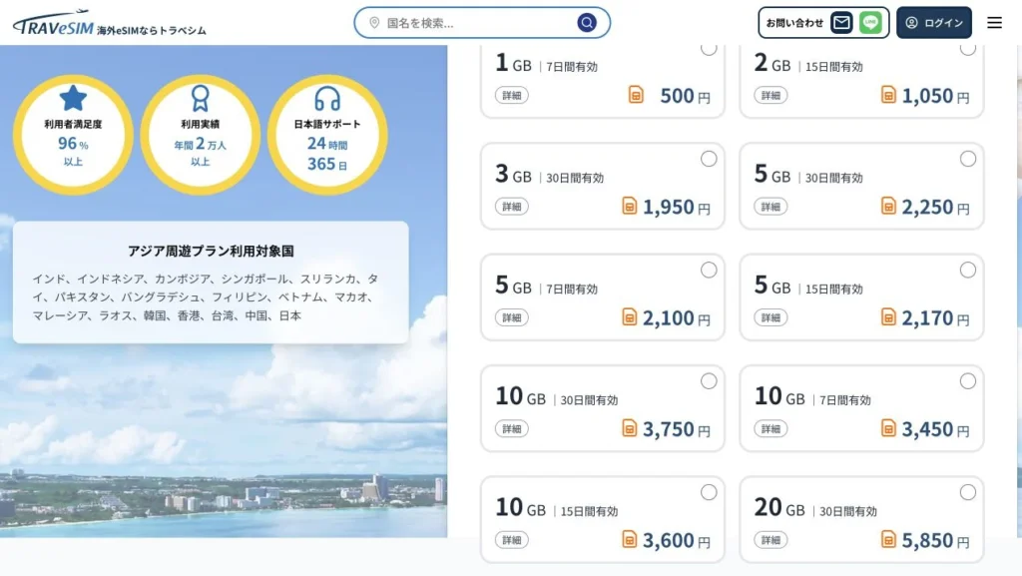Click the SIM icon beside 1,050円

(888, 95)
